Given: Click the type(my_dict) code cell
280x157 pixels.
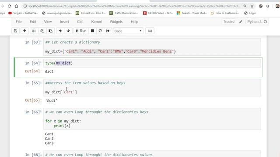Looking at the screenshot, I should pos(152,63).
